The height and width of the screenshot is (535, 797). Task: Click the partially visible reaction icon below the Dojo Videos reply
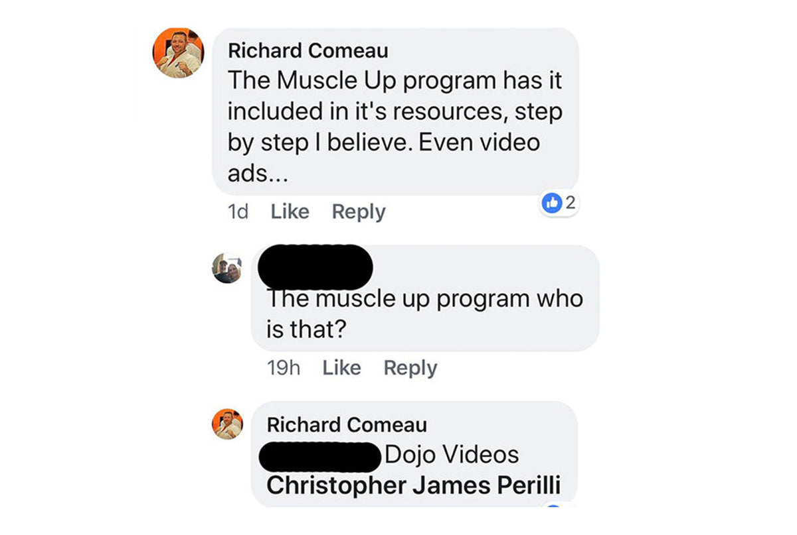click(554, 506)
